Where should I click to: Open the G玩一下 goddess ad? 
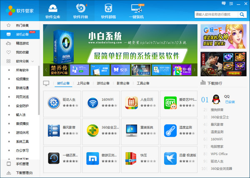pos(223,37)
